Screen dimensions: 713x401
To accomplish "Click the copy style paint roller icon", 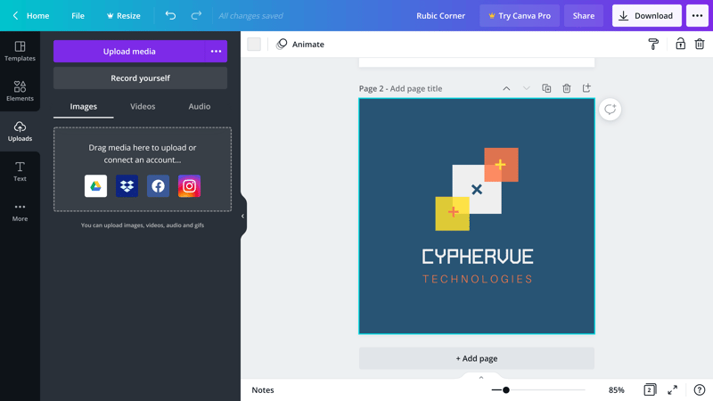I will click(x=653, y=44).
